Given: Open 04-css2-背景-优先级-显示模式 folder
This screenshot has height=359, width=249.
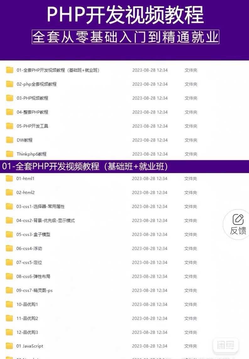Looking at the screenshot, I should (x=46, y=220).
